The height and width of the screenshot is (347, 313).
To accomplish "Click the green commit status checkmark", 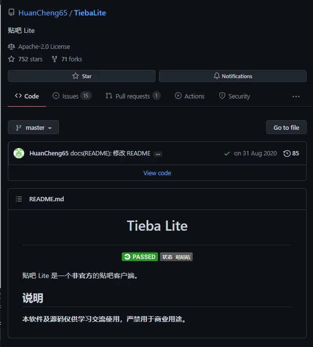I will click(x=227, y=153).
